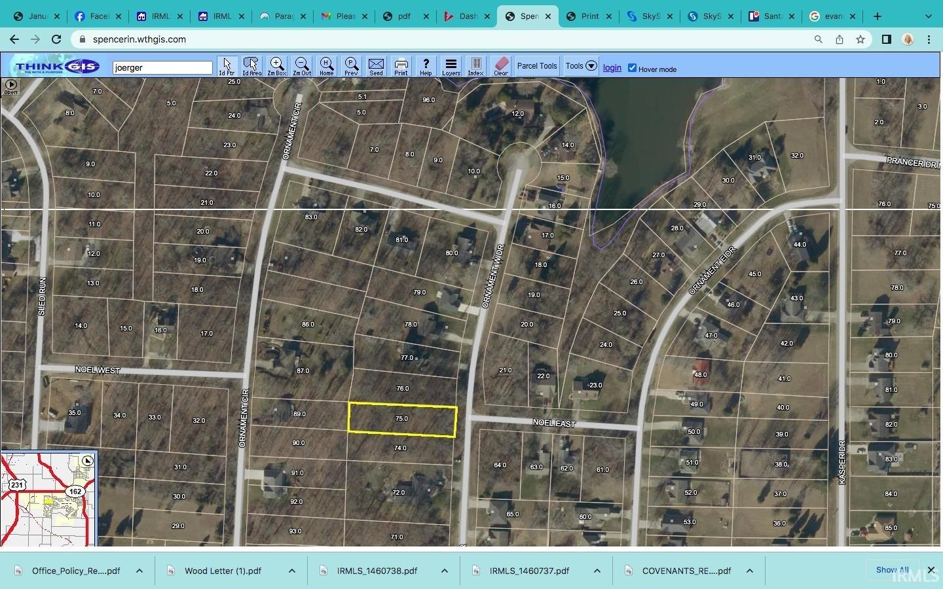The width and height of the screenshot is (943, 589).
Task: Click the overview minimap thumbnail
Action: pyautogui.click(x=49, y=499)
